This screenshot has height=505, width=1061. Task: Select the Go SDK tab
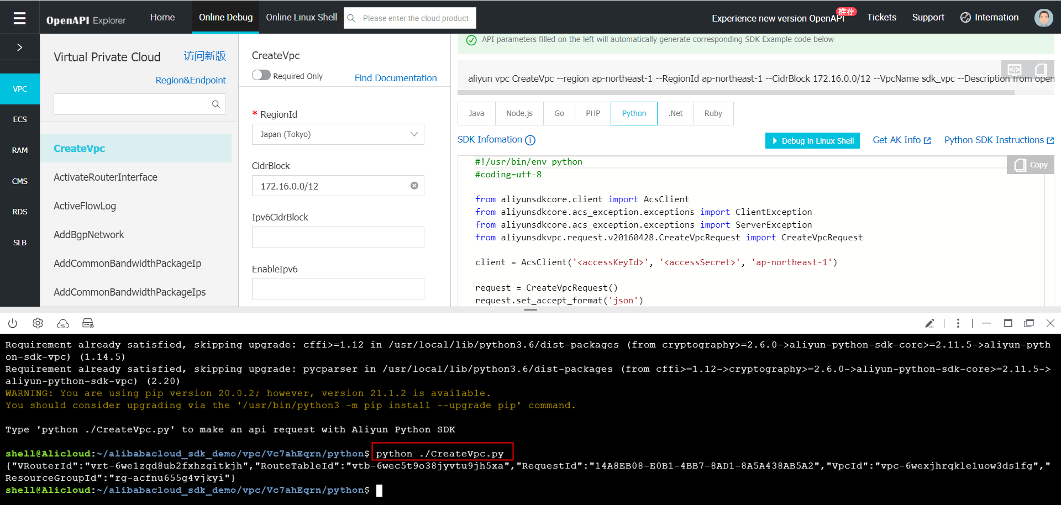(559, 113)
